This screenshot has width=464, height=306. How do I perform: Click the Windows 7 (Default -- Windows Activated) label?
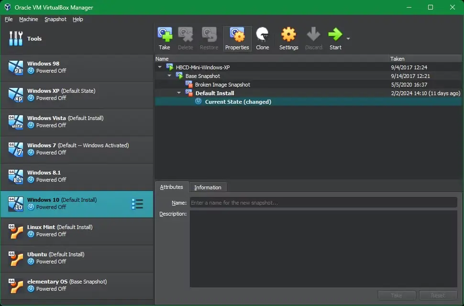click(x=78, y=145)
